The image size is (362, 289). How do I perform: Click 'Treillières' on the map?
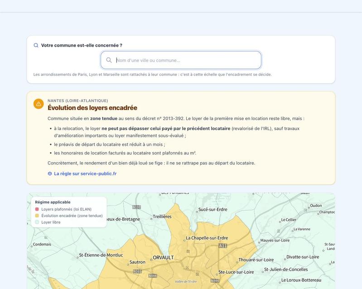point(162,217)
